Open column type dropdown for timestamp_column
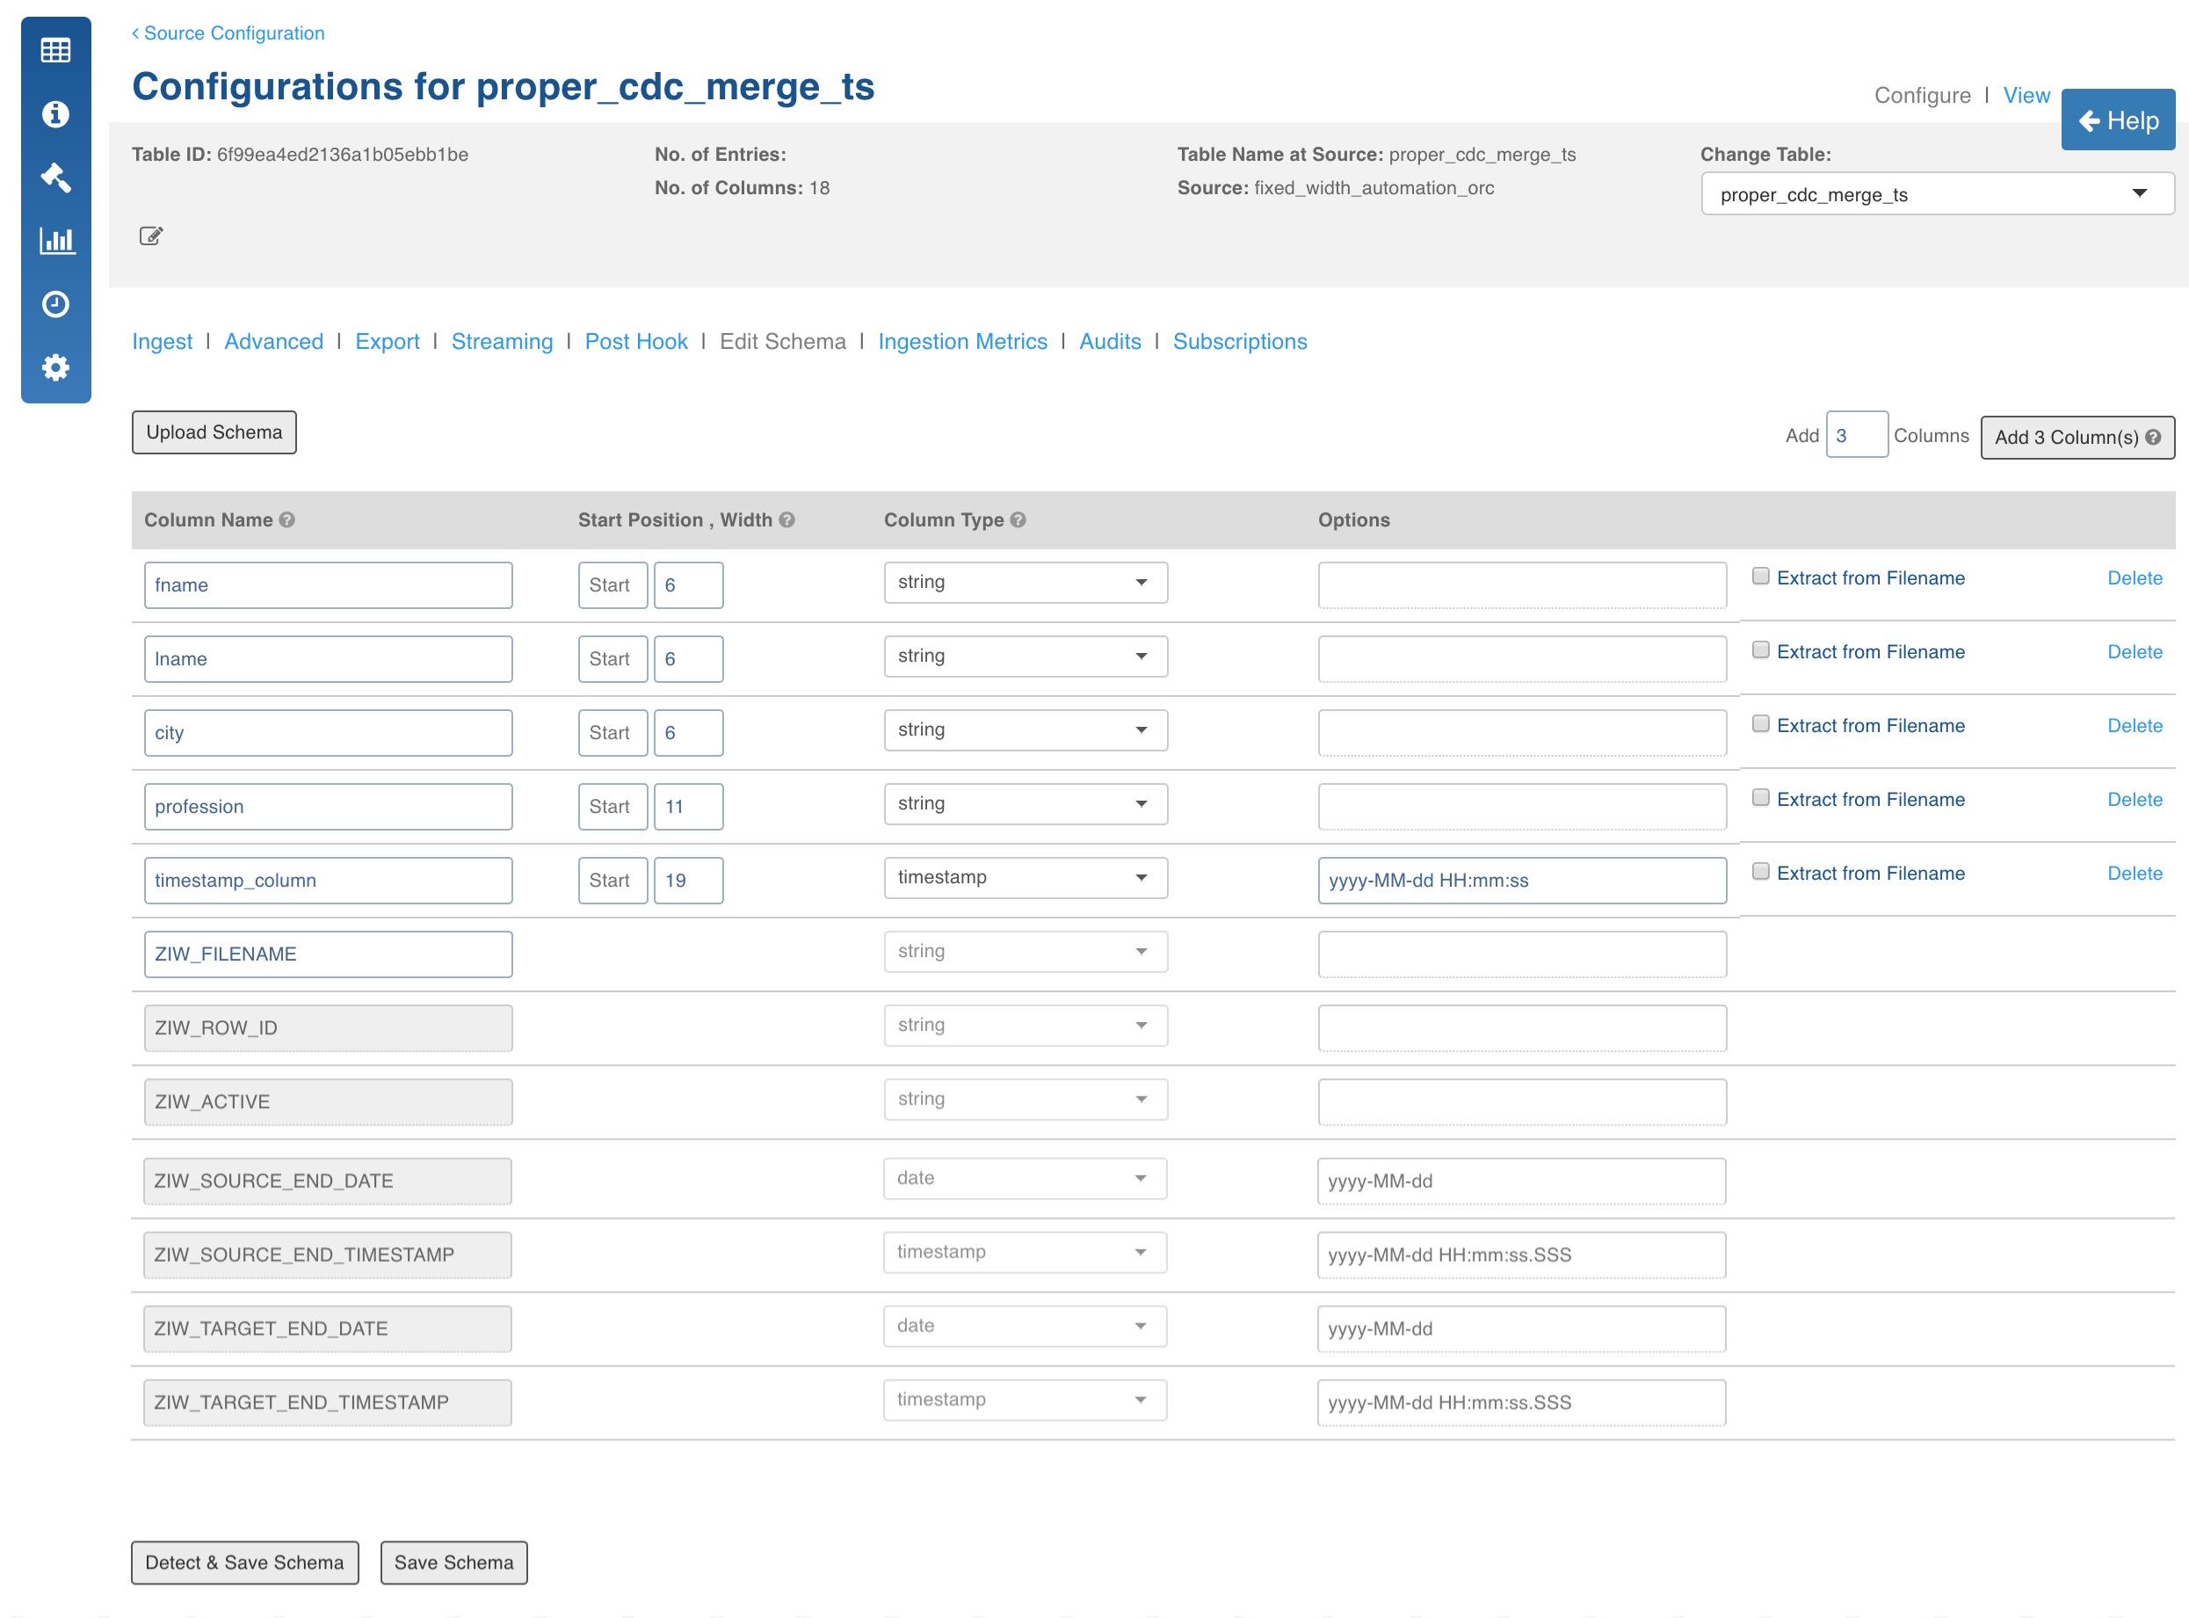The width and height of the screenshot is (2189, 1618). [x=1026, y=878]
